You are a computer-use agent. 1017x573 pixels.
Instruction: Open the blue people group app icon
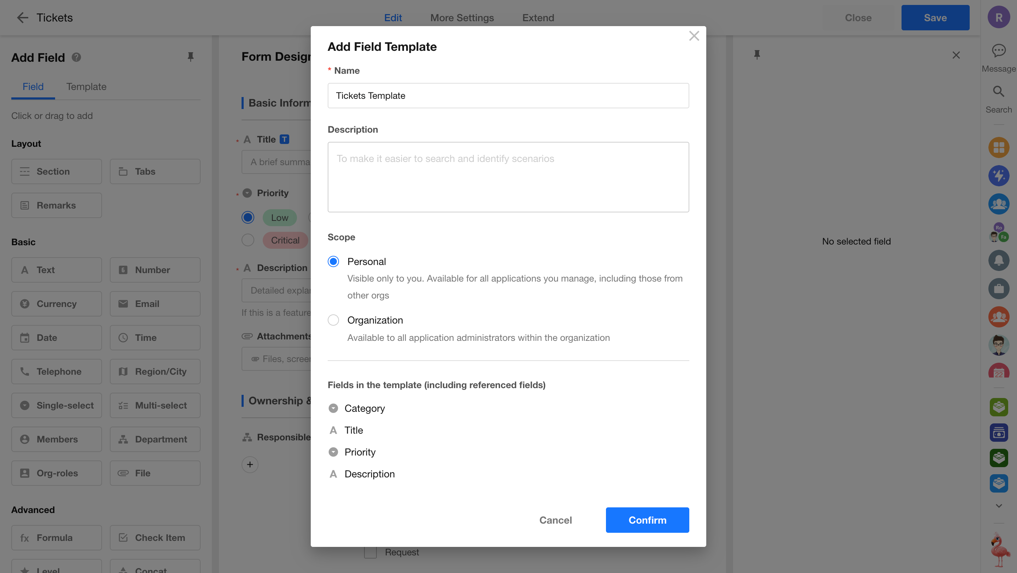(998, 204)
